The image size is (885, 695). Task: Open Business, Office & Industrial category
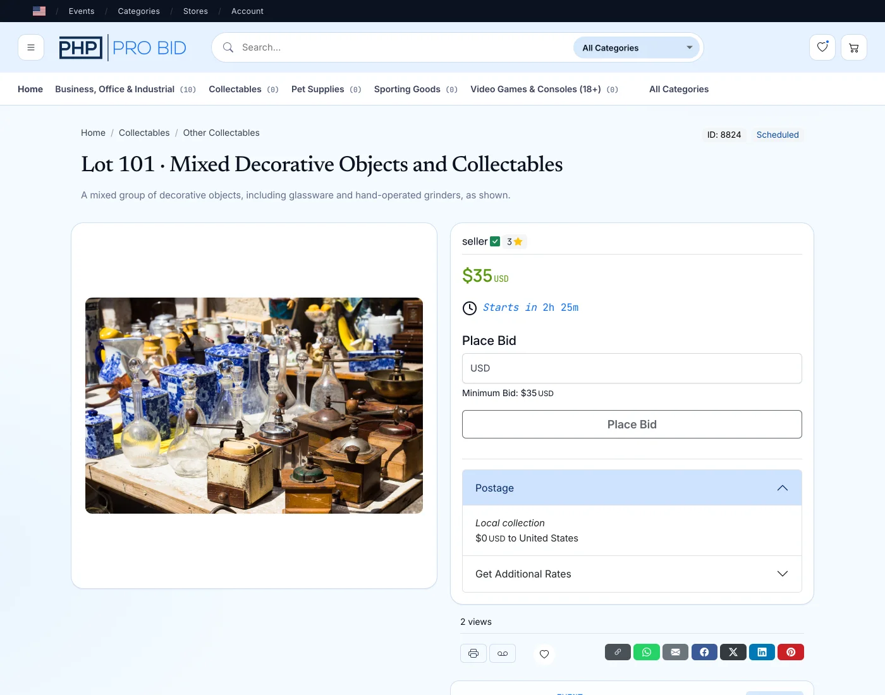[125, 89]
